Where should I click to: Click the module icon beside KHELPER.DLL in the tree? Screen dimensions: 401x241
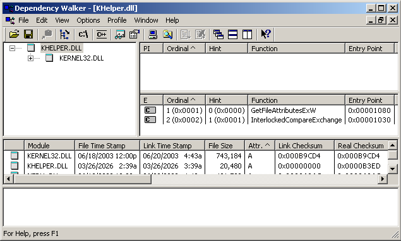[31, 48]
